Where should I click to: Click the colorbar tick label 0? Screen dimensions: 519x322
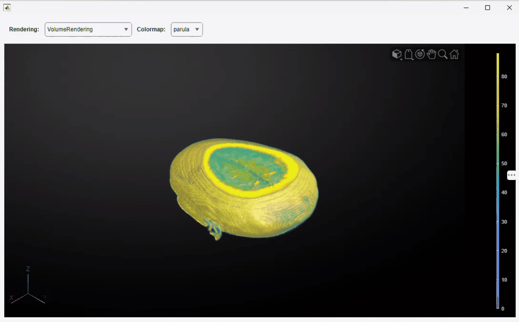click(x=503, y=309)
